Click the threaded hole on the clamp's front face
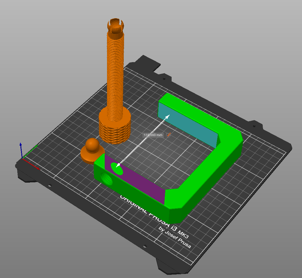The width and height of the screenshot is (302, 278). coord(107,179)
